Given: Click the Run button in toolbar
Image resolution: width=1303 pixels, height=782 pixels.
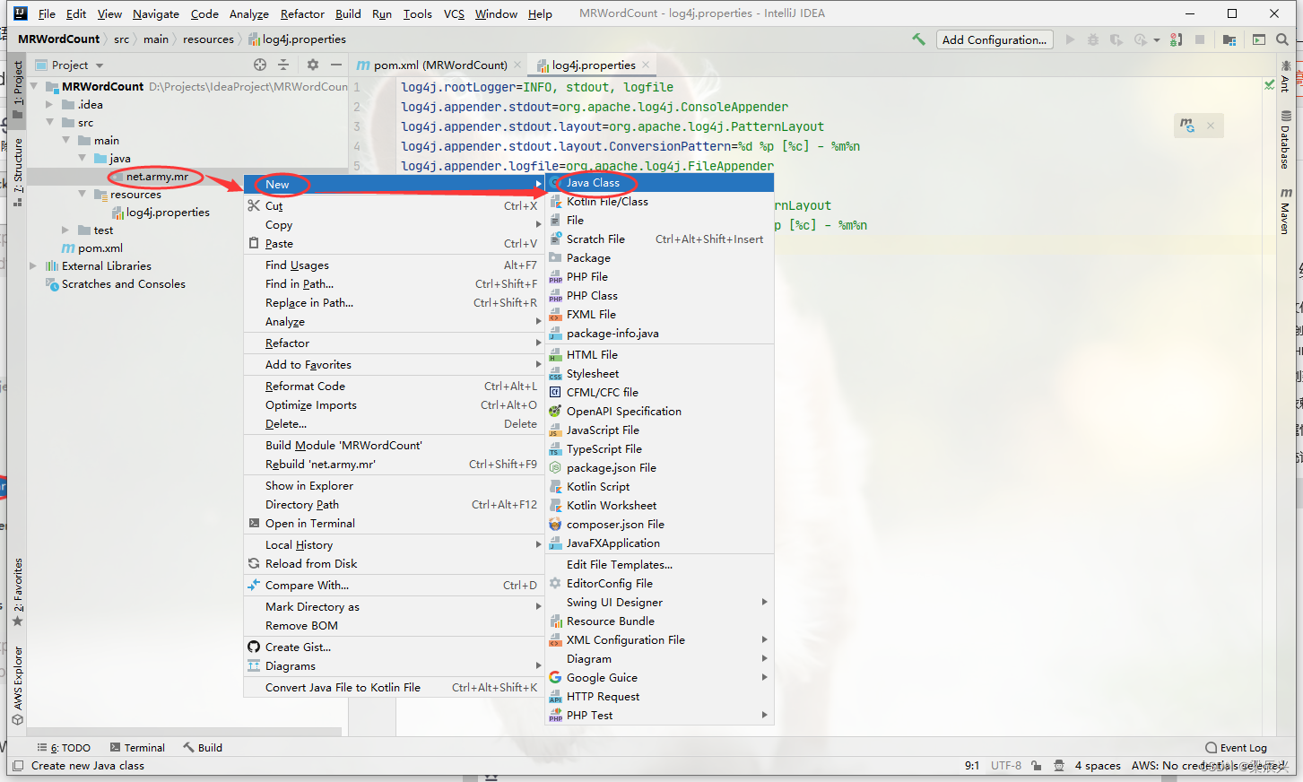Looking at the screenshot, I should coord(1070,39).
